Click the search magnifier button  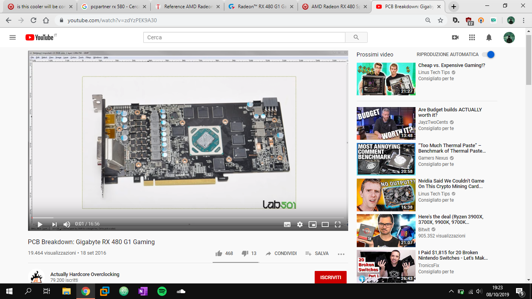pos(356,37)
